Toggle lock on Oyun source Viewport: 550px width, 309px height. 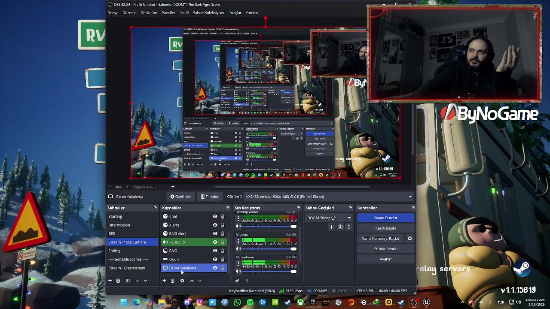223,259
